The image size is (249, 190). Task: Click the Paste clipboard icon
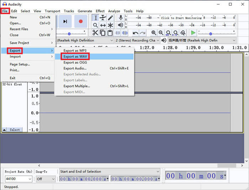click(110, 33)
